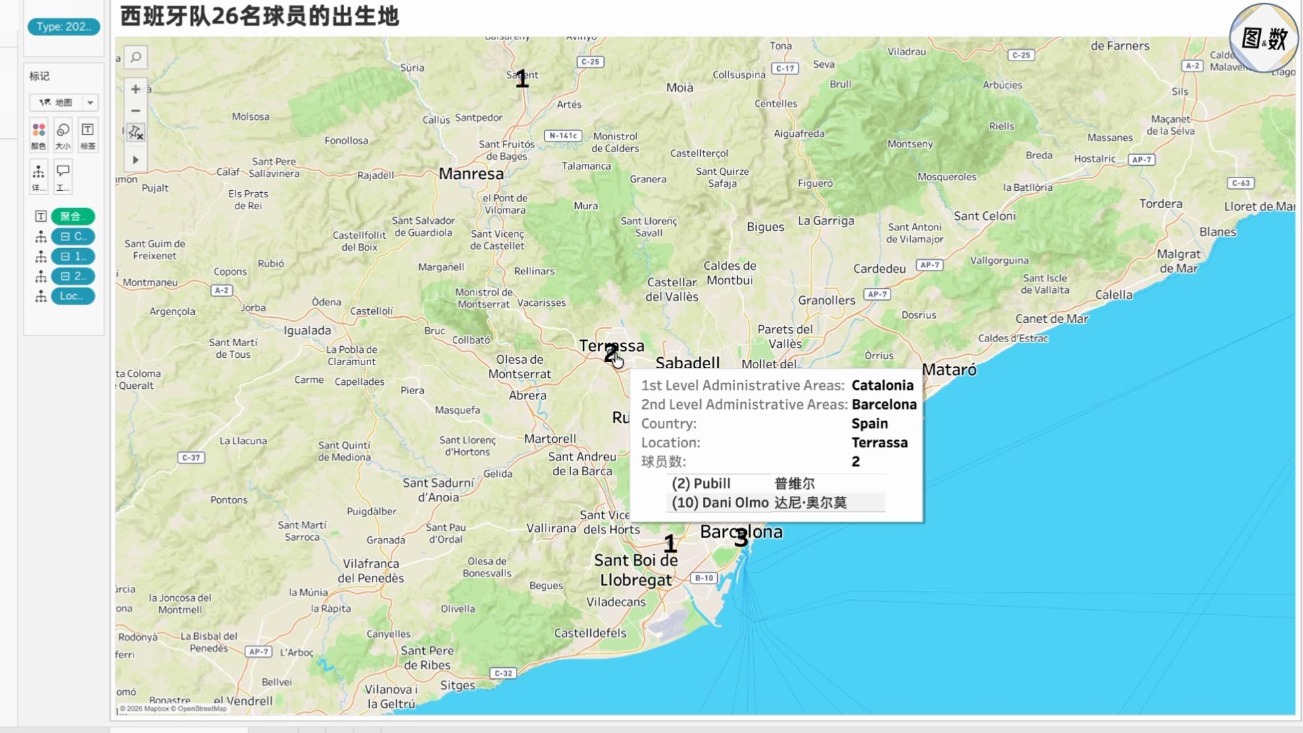Viewport: 1303px width, 733px height.
Task: Click the Barcelona mark labeled 3
Action: tap(741, 538)
